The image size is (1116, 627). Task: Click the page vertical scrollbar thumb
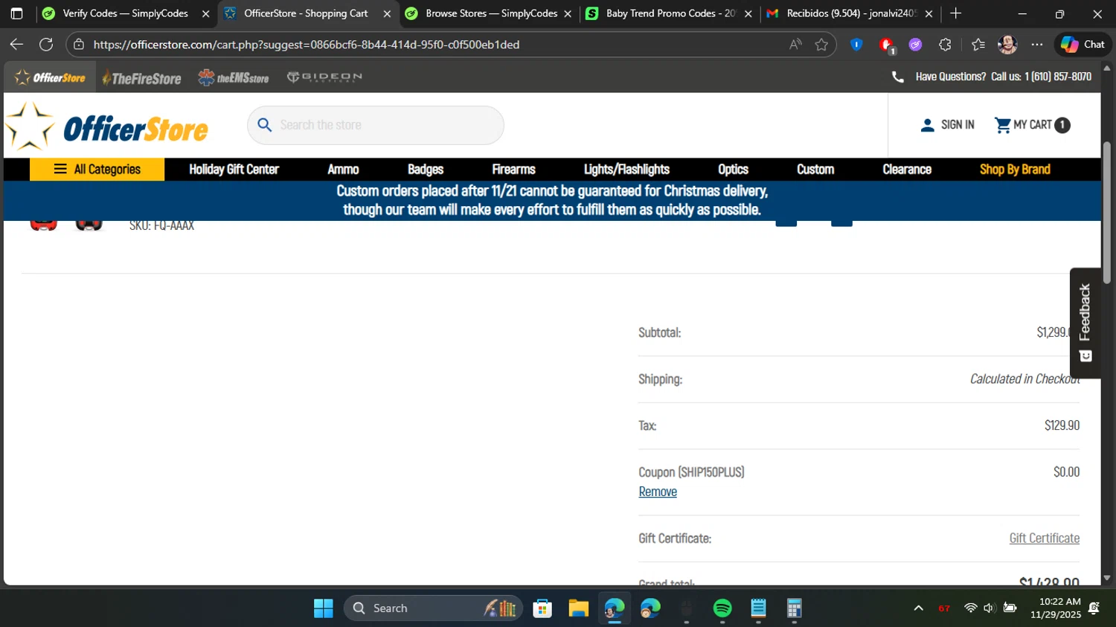click(x=1107, y=212)
